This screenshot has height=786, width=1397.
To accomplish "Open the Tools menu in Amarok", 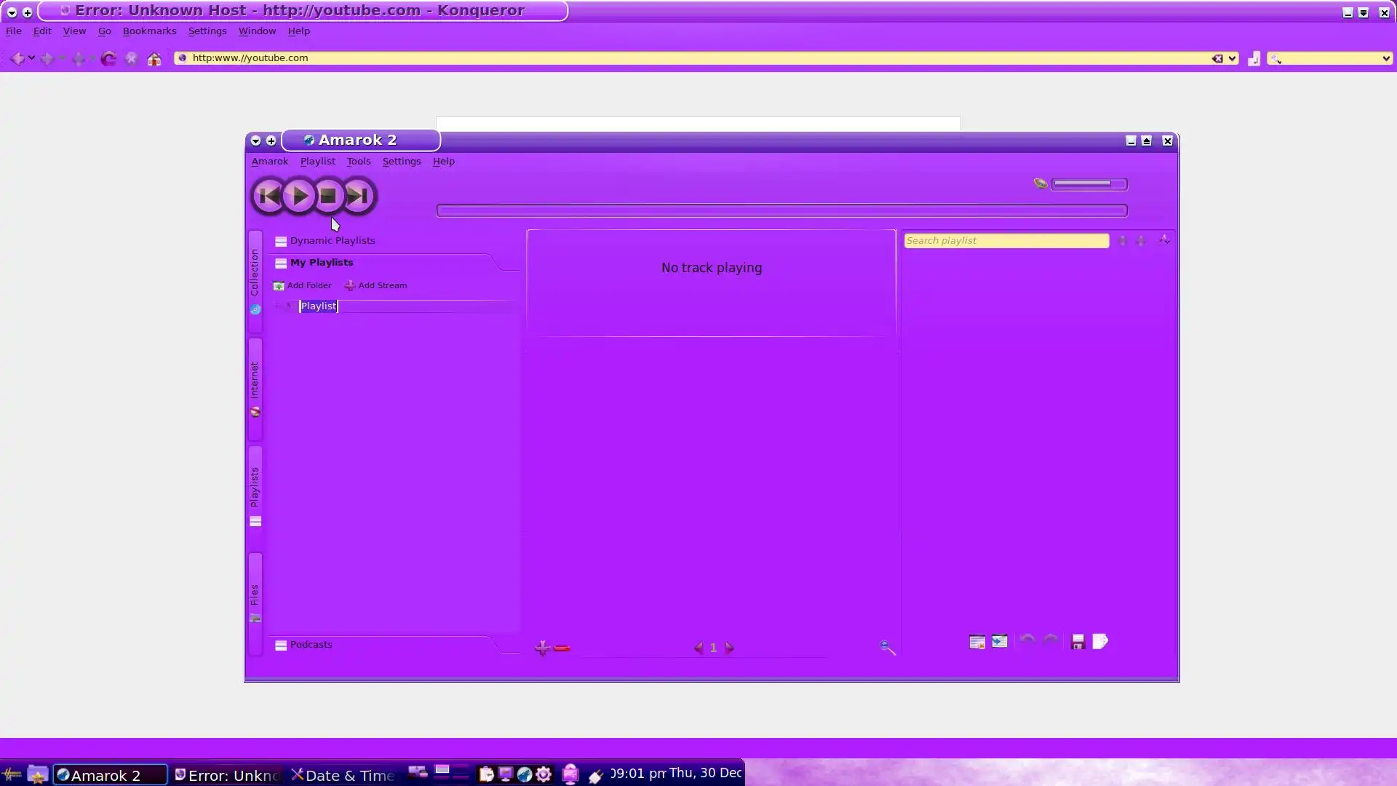I will 358,162.
